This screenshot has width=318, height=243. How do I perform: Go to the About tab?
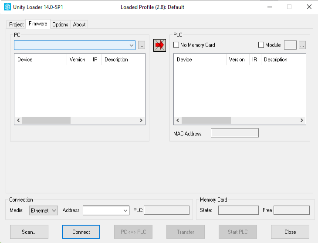pos(79,24)
